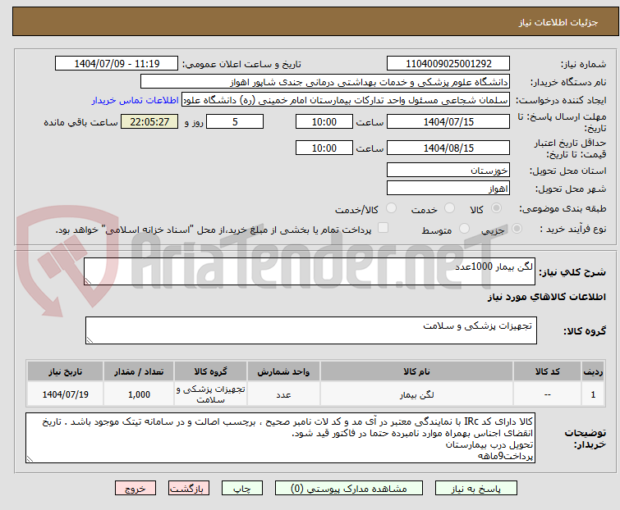Click the unit cell عدد
620x510 pixels.
pos(283,394)
